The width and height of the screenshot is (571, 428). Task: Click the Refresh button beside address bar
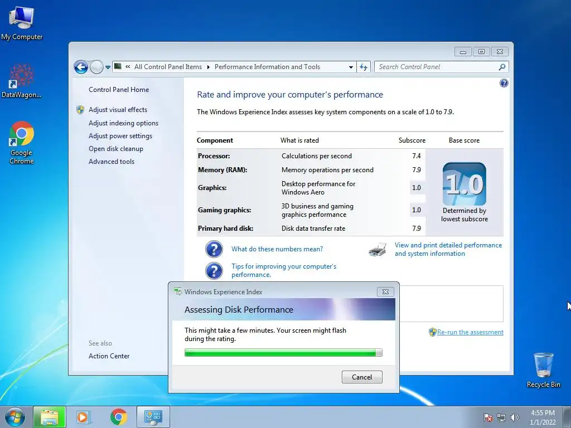point(364,67)
